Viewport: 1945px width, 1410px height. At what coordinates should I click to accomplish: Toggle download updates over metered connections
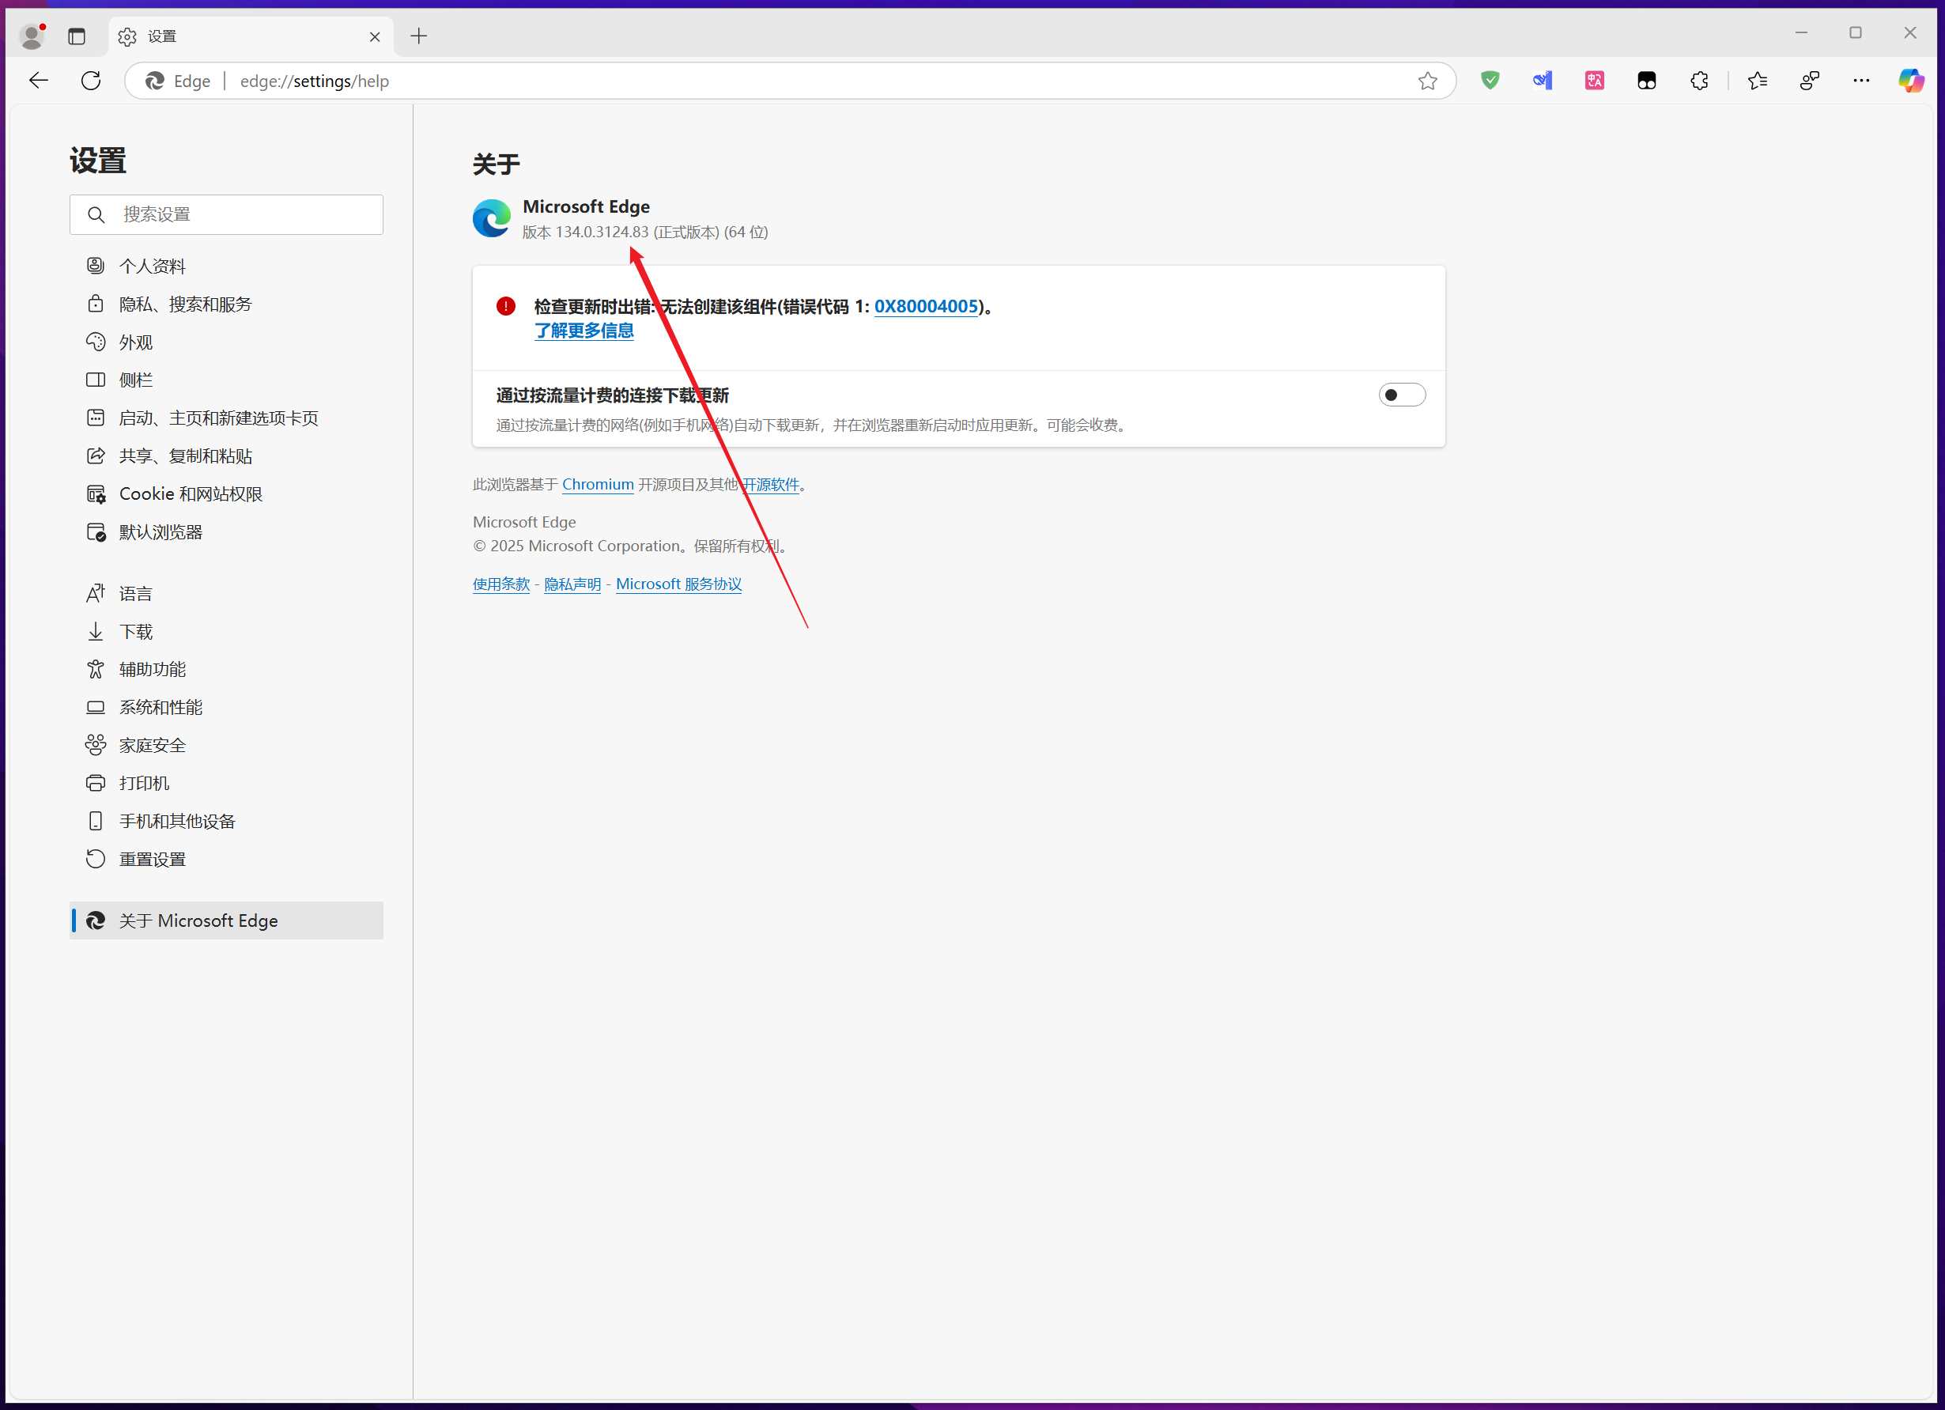coord(1401,395)
